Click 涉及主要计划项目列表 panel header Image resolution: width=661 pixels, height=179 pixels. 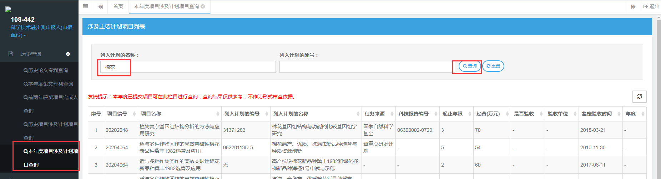(x=367, y=27)
